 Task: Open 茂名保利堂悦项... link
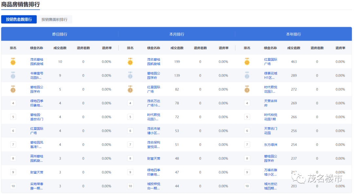click(154, 145)
